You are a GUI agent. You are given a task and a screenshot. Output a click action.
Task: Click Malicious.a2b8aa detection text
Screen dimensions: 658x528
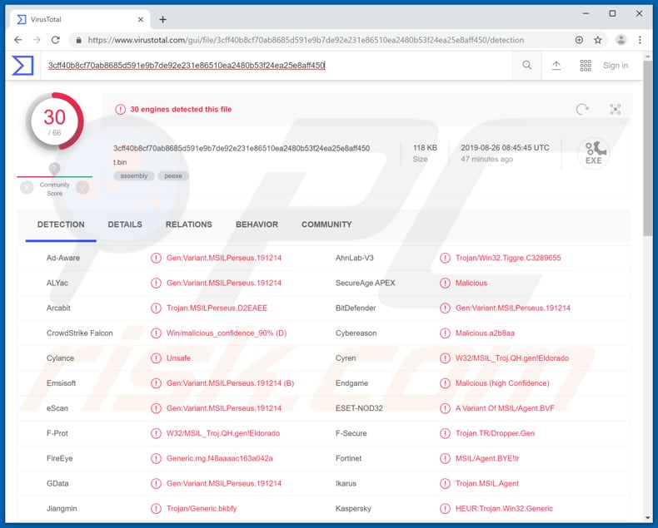[485, 333]
